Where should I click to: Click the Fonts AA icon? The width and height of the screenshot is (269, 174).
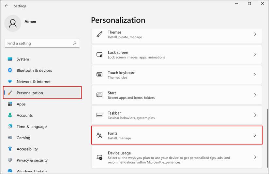99,135
